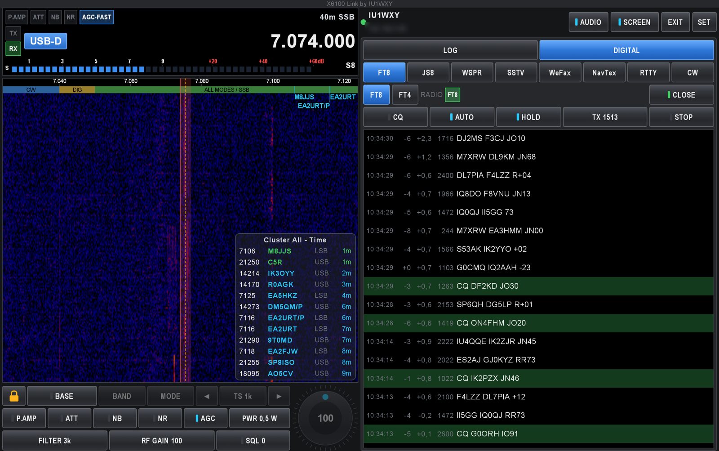719x451 pixels.
Task: Toggle the AUDIO button
Action: (588, 22)
